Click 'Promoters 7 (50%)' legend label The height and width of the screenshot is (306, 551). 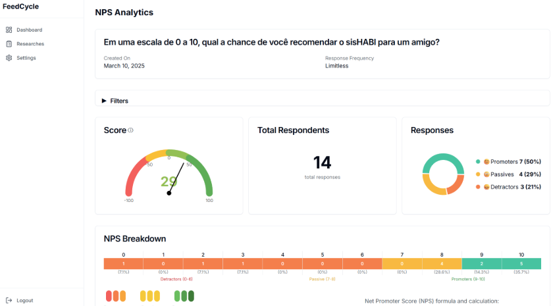515,162
